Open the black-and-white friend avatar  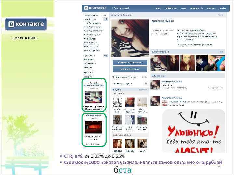pyautogui.click(x=117, y=102)
